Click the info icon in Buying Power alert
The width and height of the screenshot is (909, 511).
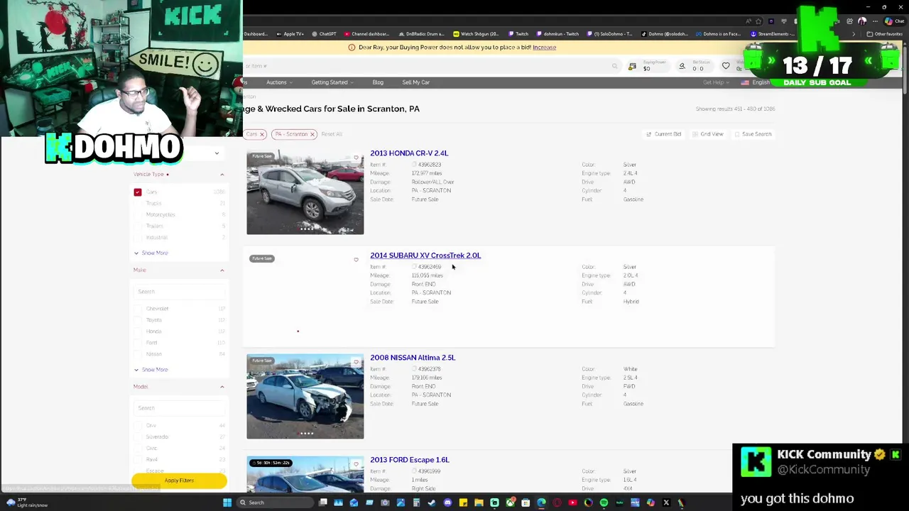(352, 48)
